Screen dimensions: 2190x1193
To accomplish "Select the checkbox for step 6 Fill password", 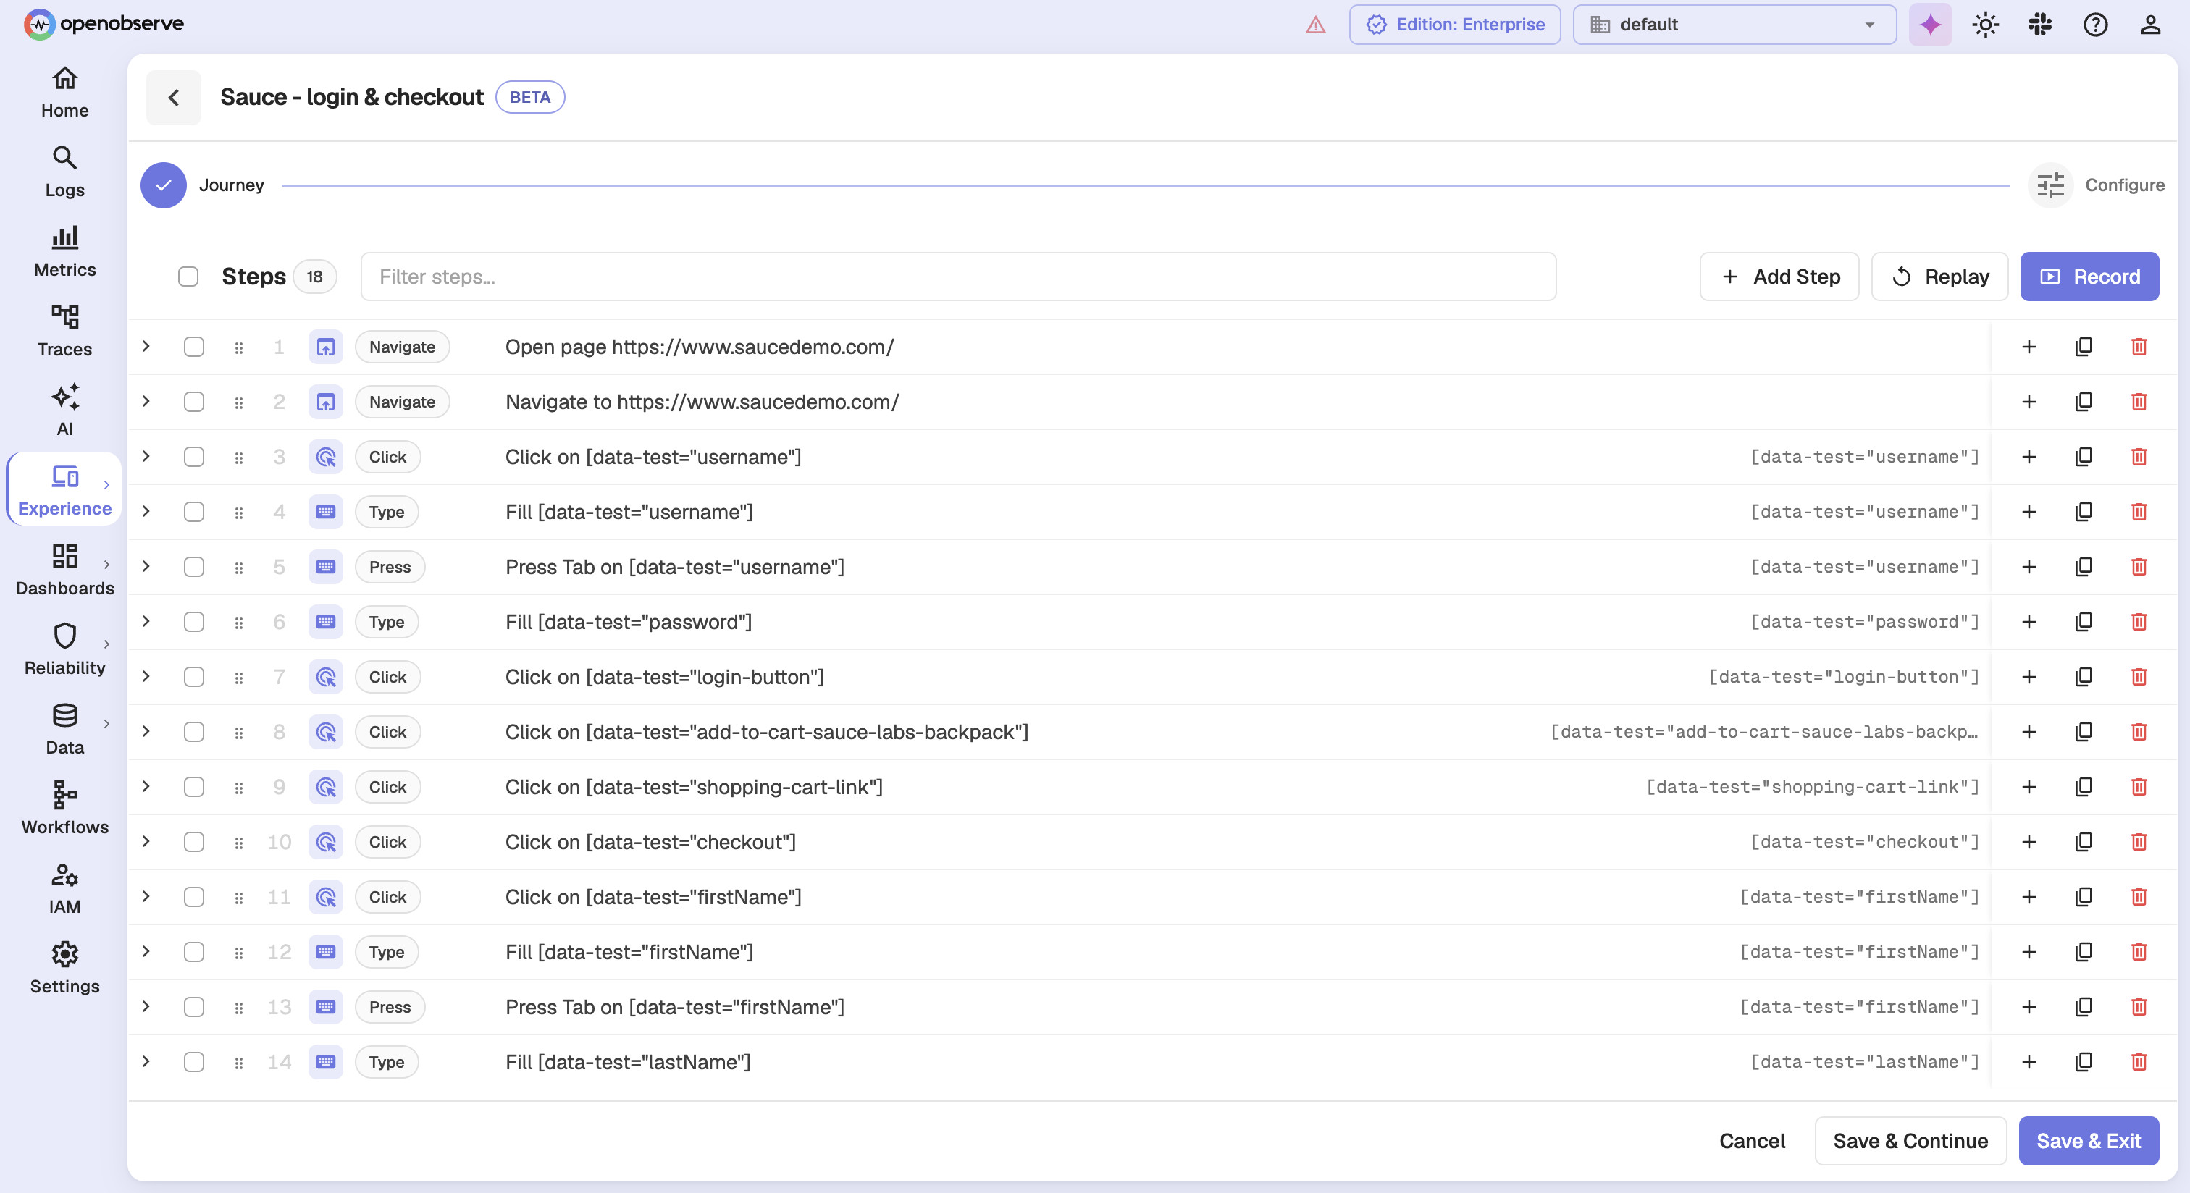I will [x=194, y=622].
